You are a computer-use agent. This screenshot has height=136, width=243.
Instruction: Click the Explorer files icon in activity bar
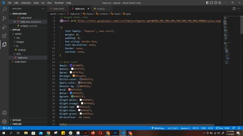click(4, 45)
